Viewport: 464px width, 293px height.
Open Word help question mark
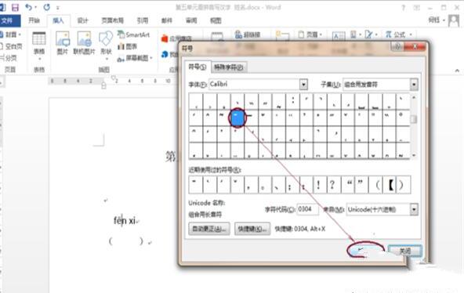click(404, 8)
